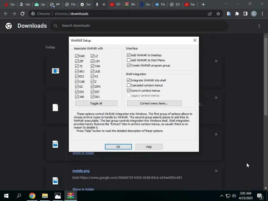The height and width of the screenshot is (201, 268).
Task: Click the Help button in WinRAR Setup
Action: [149, 147]
